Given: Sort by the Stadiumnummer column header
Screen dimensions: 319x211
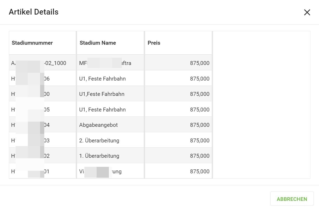Looking at the screenshot, I should 32,43.
